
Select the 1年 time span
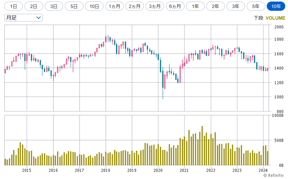tap(195, 6)
